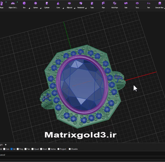Screen dimensions: 165x162
Task: Select the Text object tool
Action: click(x=148, y=5)
